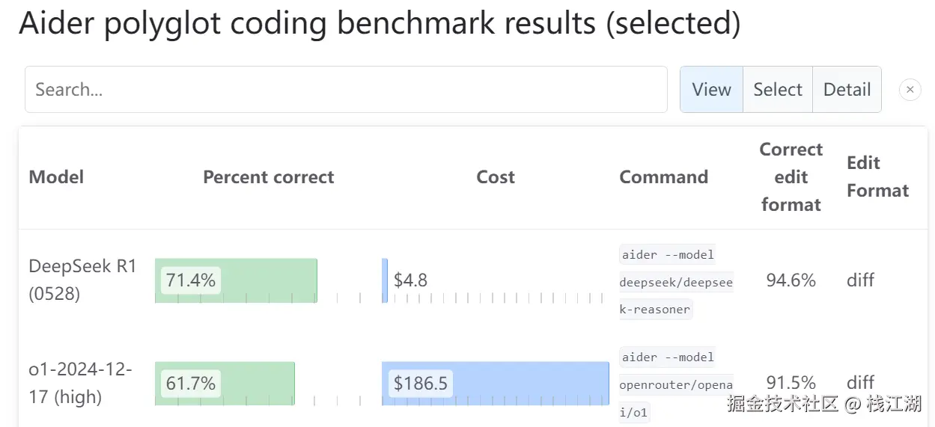Click the Correct edit format header

point(791,177)
